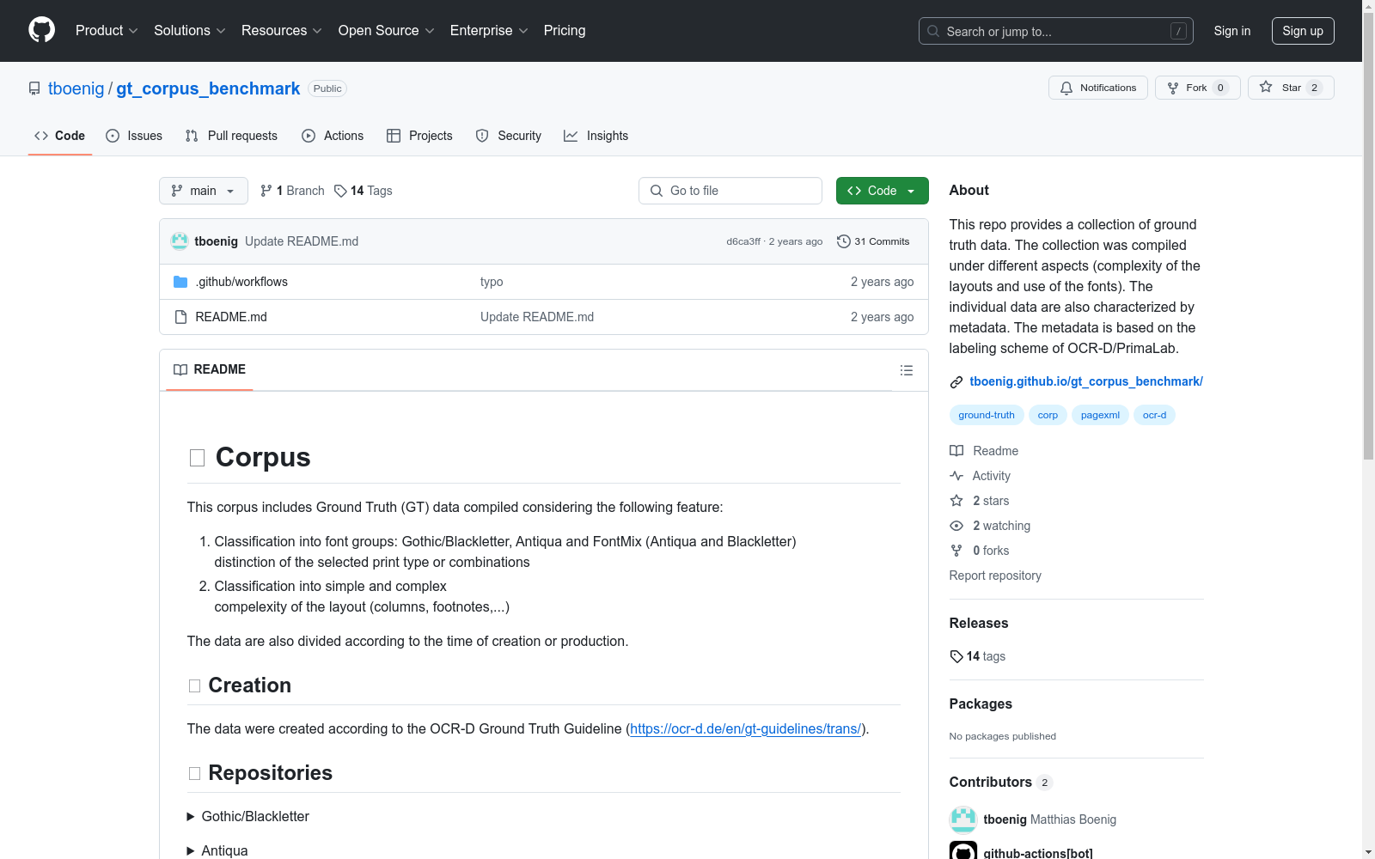
Task: Open the Pricing link
Action: [x=565, y=30]
